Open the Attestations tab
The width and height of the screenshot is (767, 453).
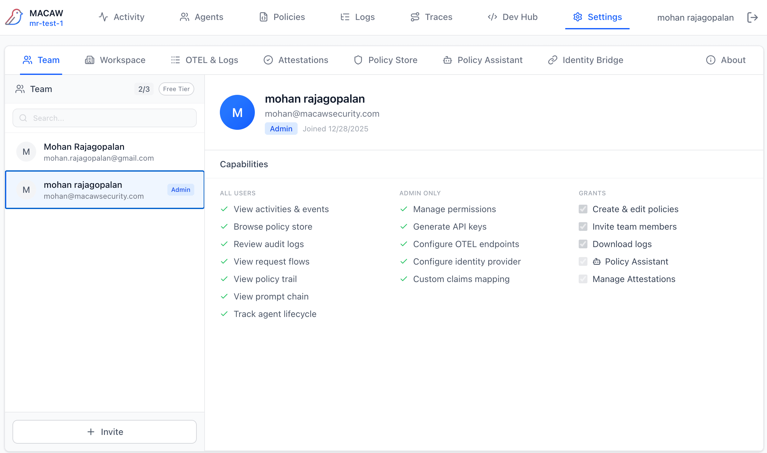click(x=296, y=60)
